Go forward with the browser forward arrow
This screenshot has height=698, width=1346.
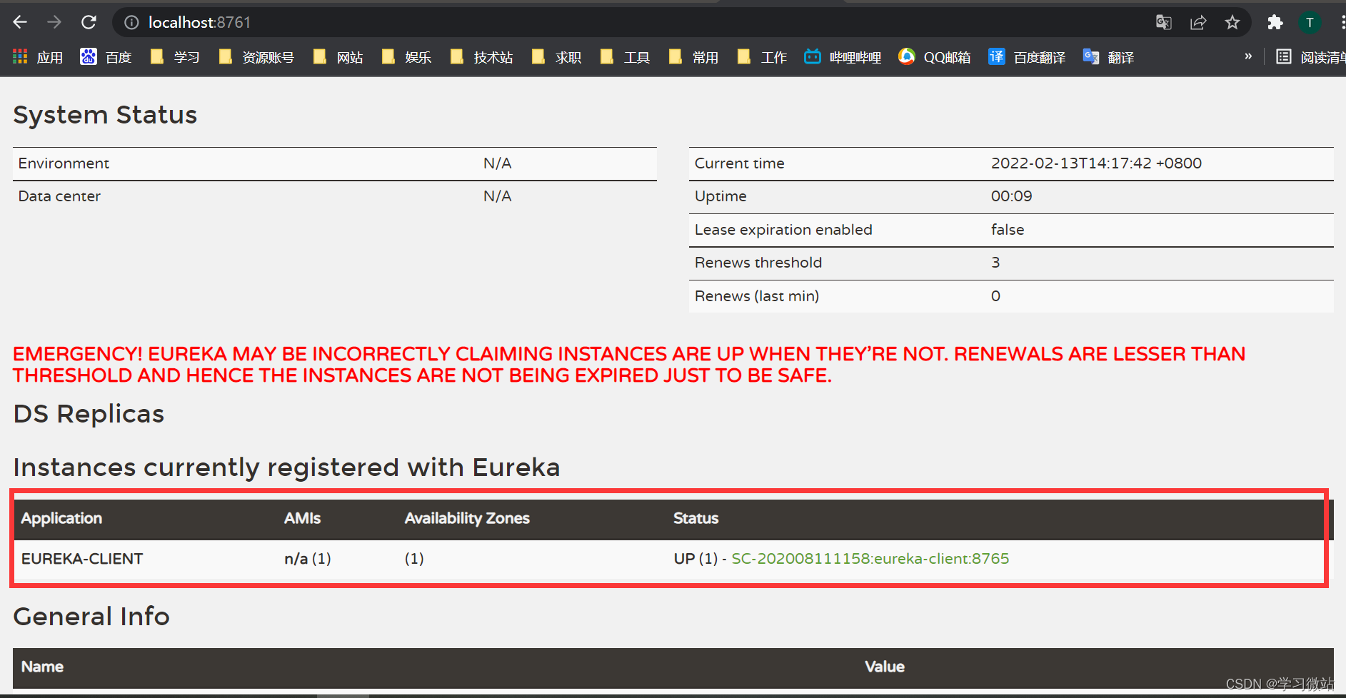tap(54, 22)
